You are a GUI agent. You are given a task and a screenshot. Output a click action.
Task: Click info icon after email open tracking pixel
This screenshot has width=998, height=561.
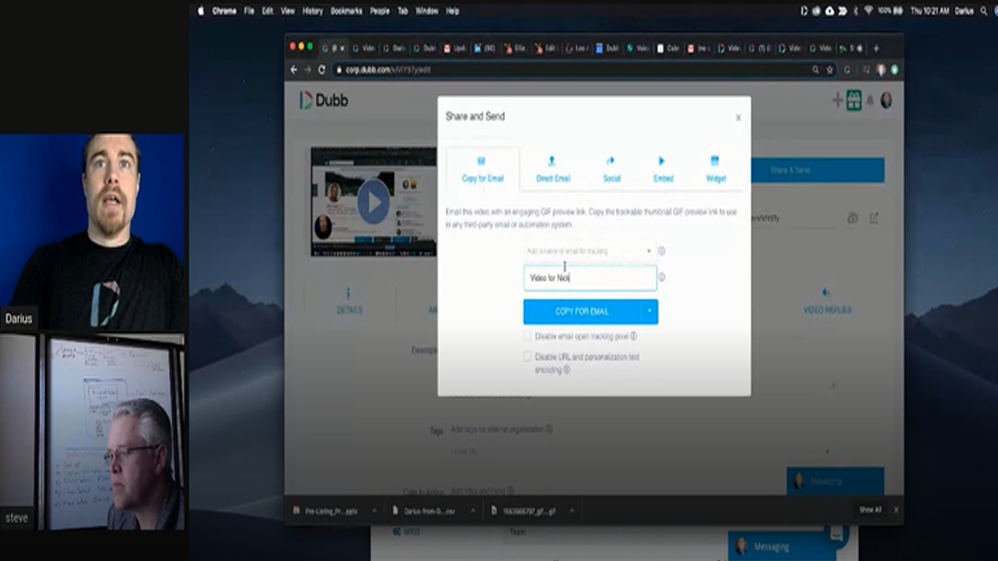(633, 337)
